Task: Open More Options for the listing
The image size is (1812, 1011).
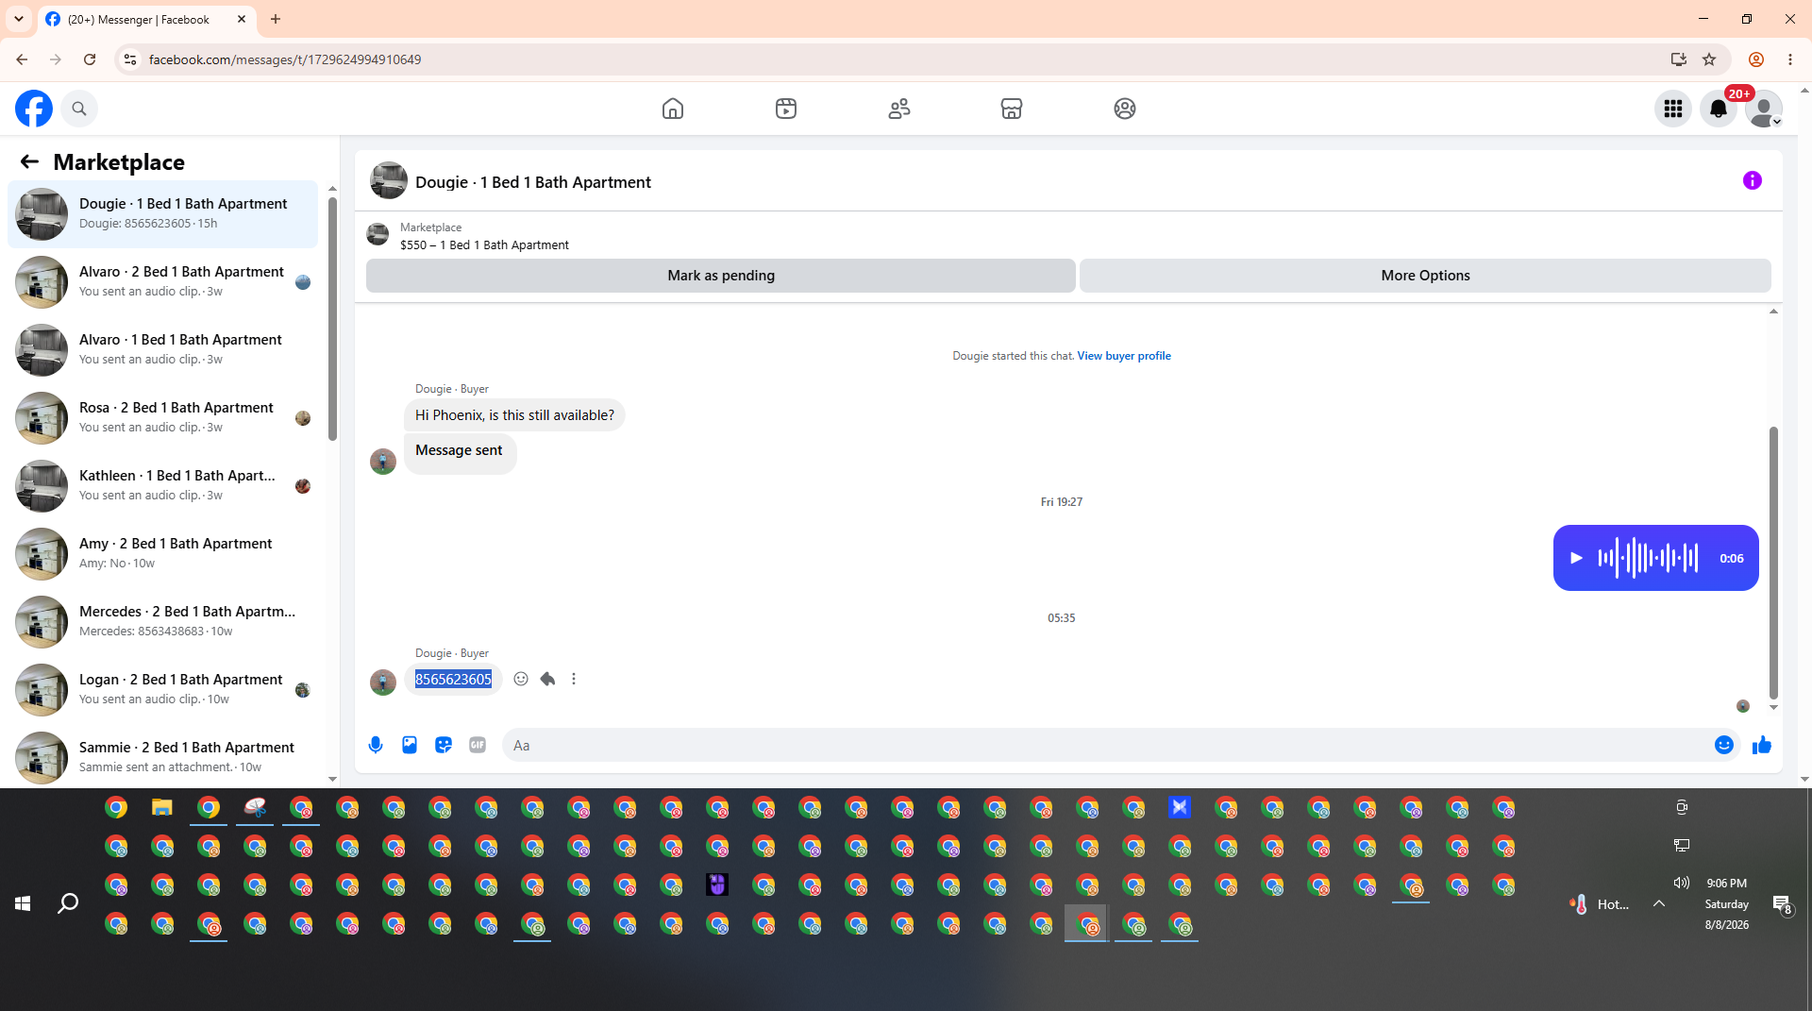Action: pyautogui.click(x=1425, y=276)
